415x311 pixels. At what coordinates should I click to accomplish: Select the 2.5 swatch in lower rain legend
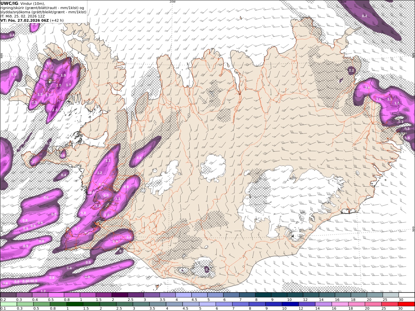[124, 304]
